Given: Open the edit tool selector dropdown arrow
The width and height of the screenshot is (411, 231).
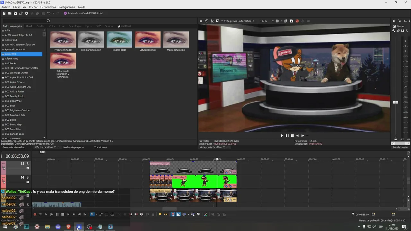Looking at the screenshot, I should (96, 214).
